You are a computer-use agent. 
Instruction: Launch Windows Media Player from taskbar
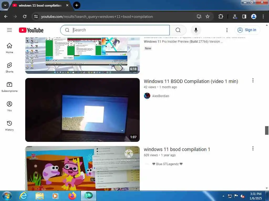coord(55,196)
